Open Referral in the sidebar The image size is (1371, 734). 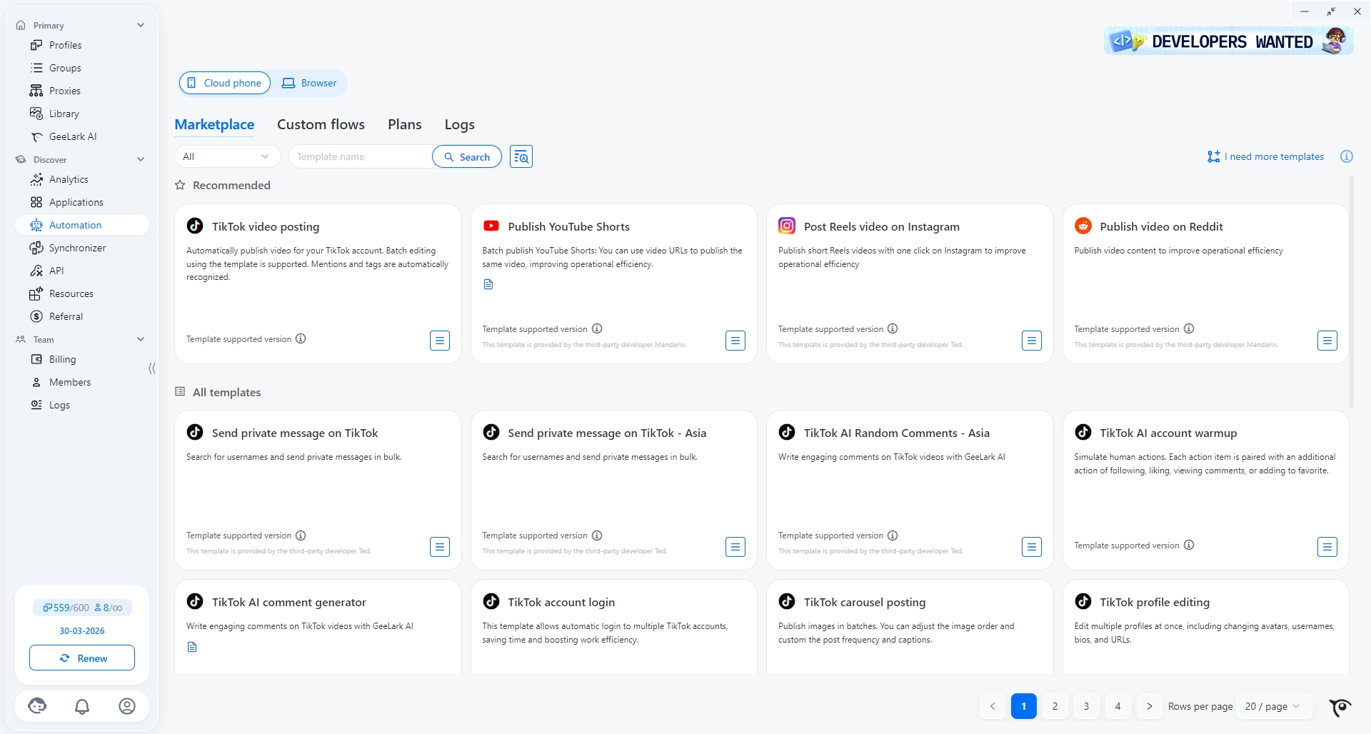(82, 316)
